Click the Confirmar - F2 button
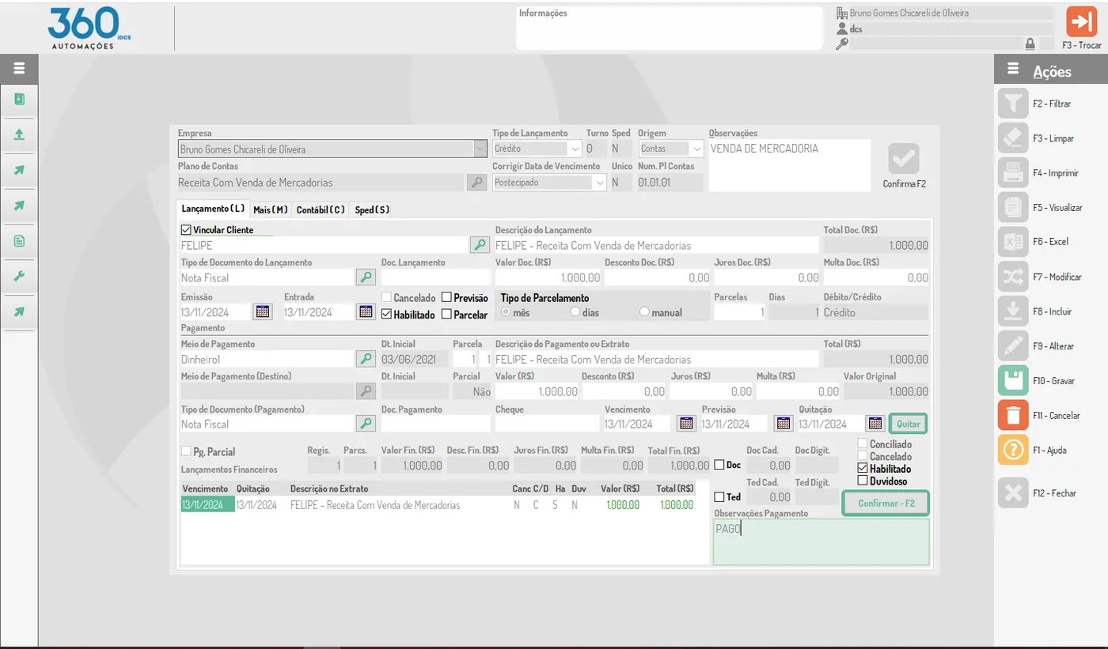This screenshot has width=1108, height=649. [x=885, y=503]
